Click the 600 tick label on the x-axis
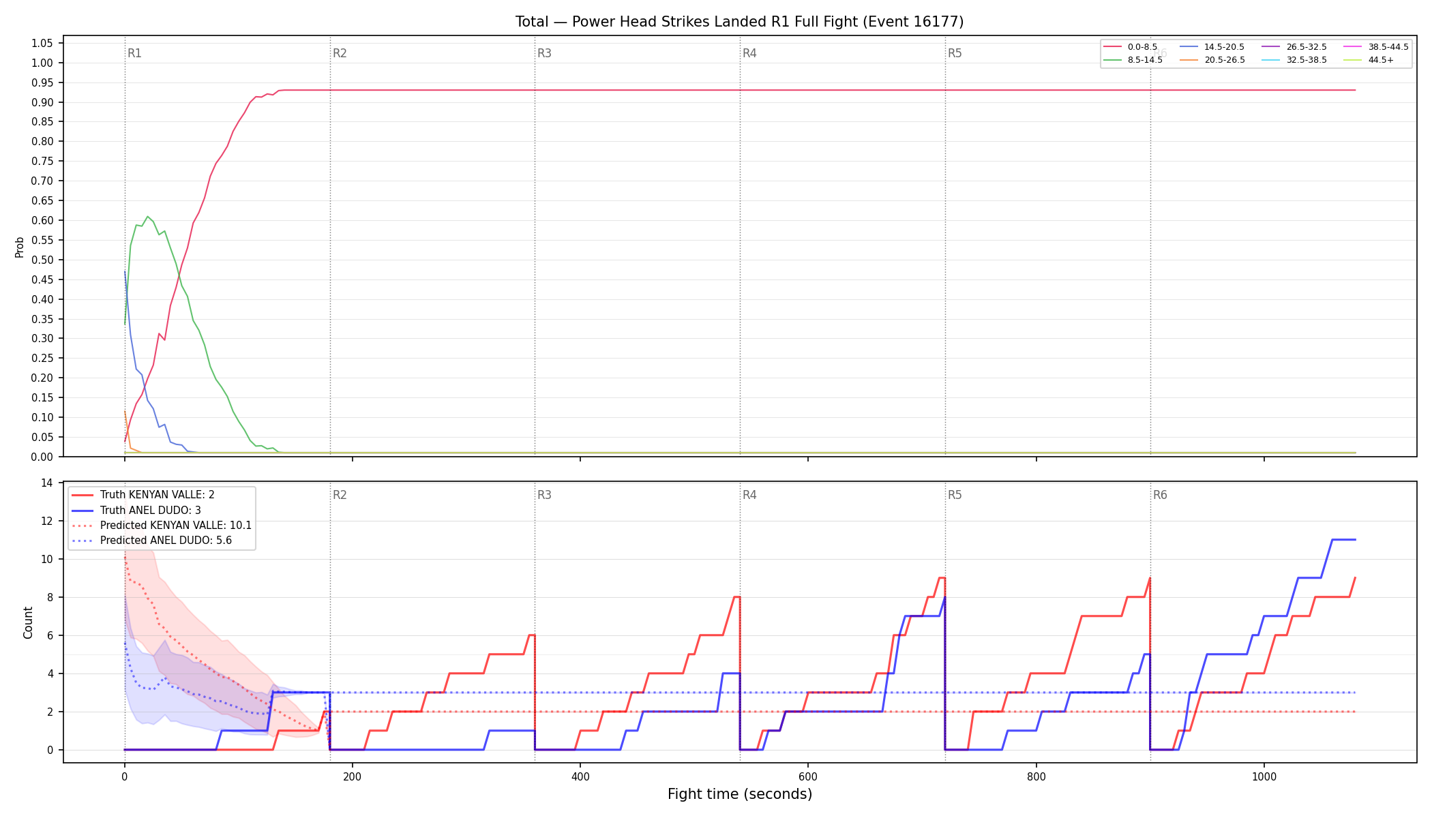Image resolution: width=1432 pixels, height=818 pixels. 808,776
